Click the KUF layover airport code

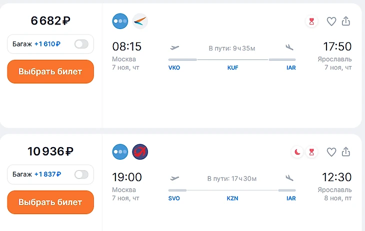[x=232, y=68]
